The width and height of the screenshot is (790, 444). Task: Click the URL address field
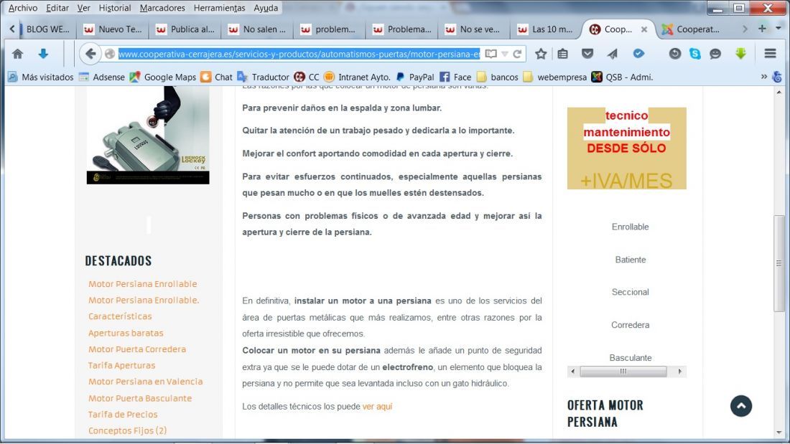[299, 54]
